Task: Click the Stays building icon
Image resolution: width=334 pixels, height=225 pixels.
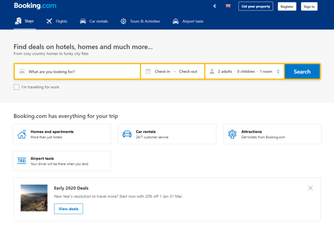Action: 18,21
